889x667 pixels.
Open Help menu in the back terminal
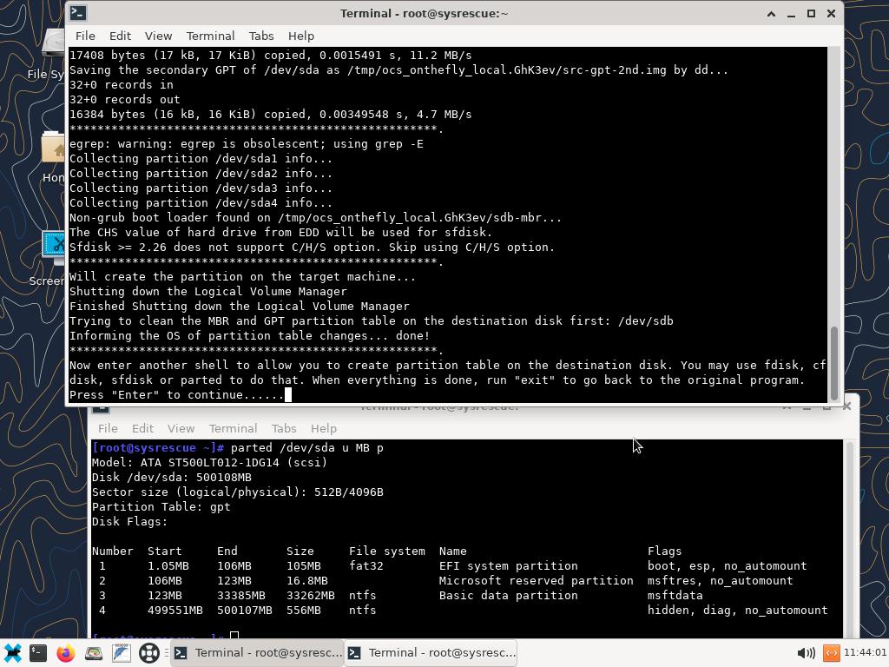[x=323, y=428]
